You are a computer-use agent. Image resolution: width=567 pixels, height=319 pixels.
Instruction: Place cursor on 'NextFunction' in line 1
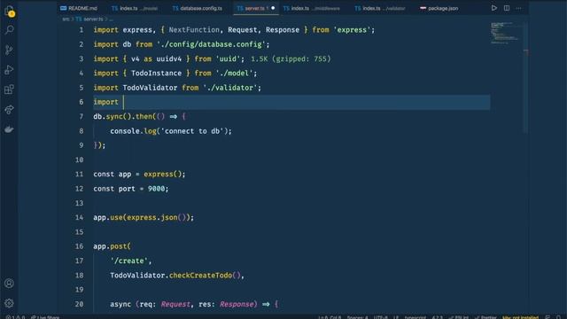[194, 29]
